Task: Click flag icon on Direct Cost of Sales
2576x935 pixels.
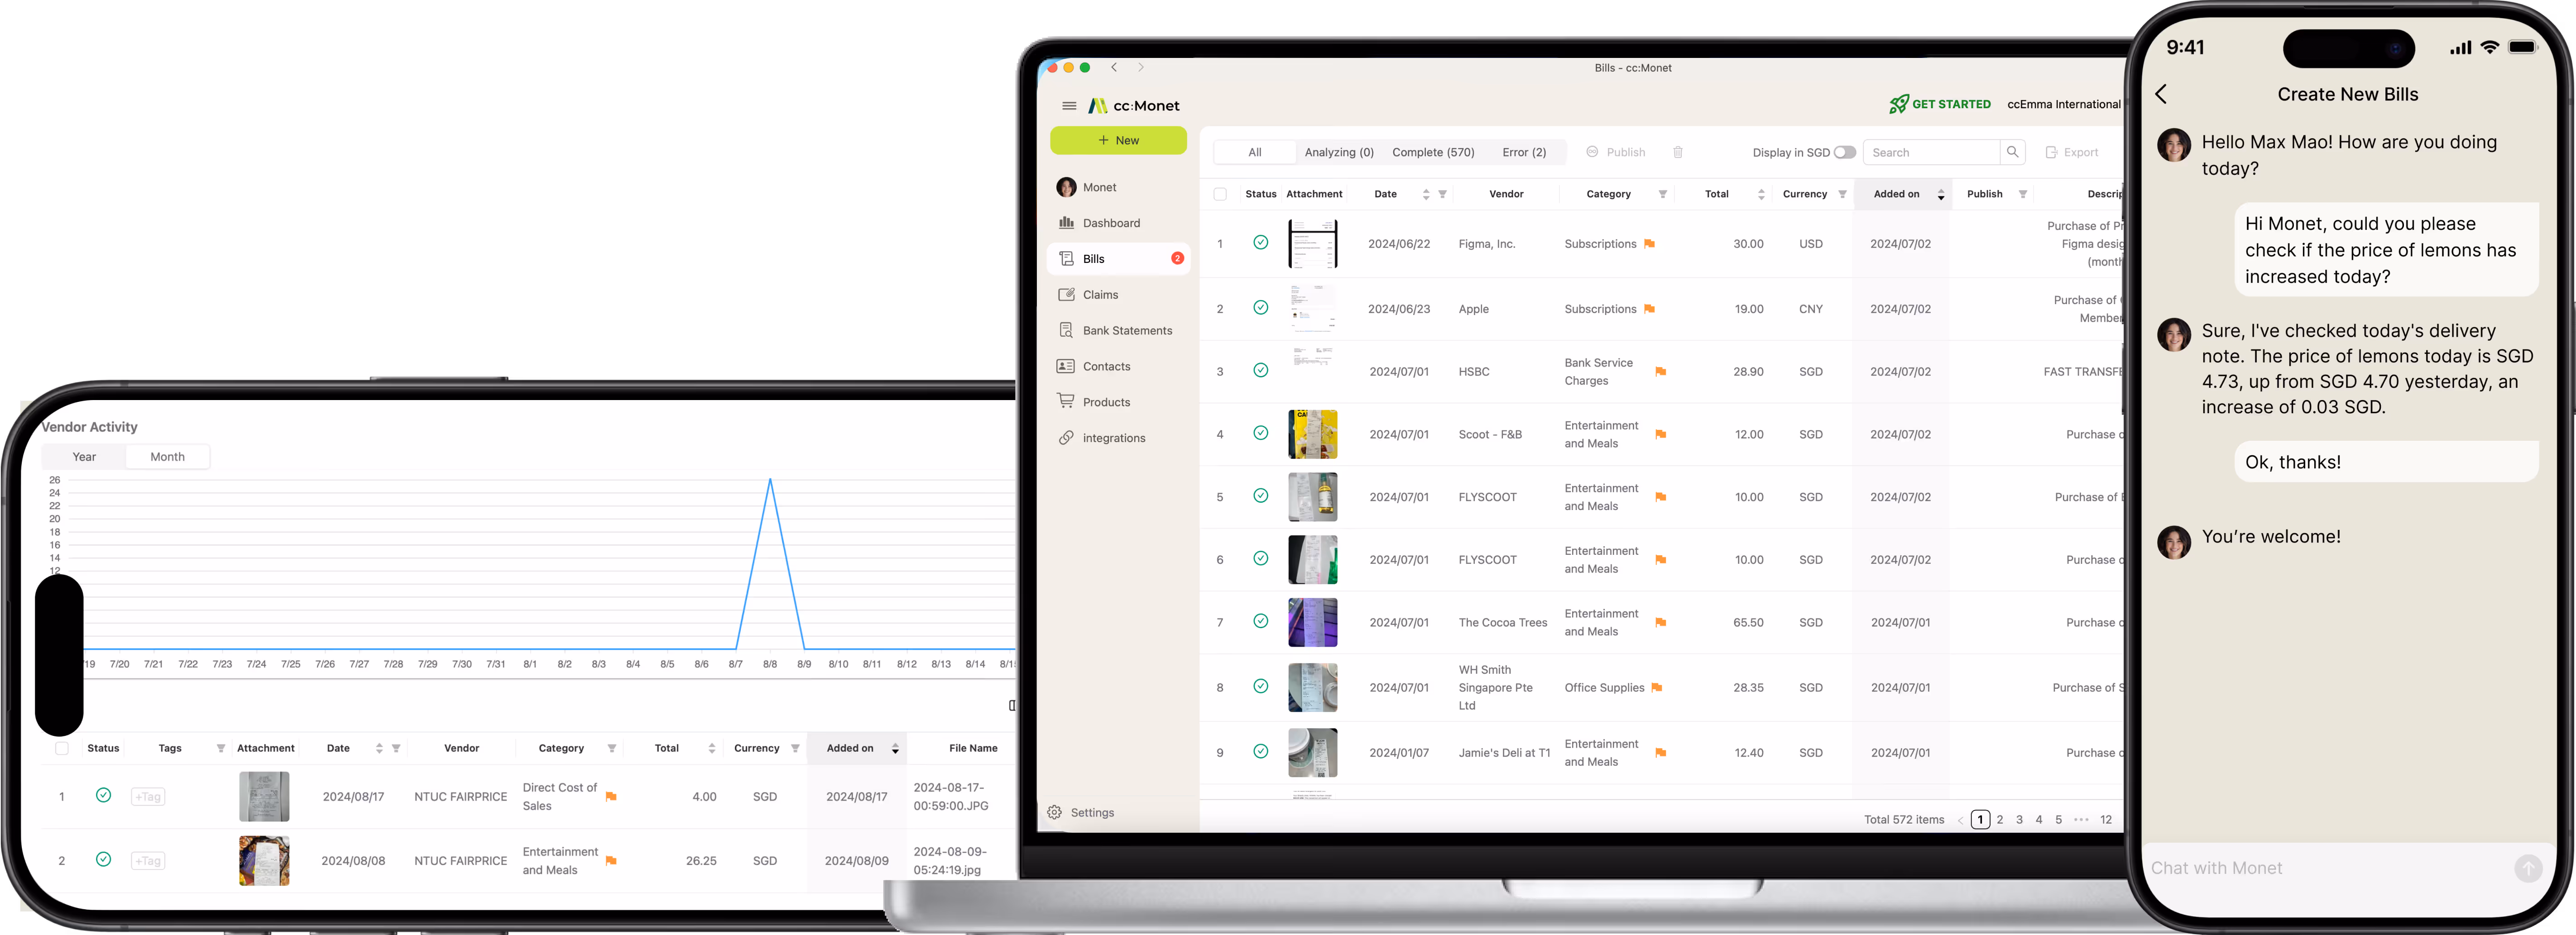Action: pos(611,797)
